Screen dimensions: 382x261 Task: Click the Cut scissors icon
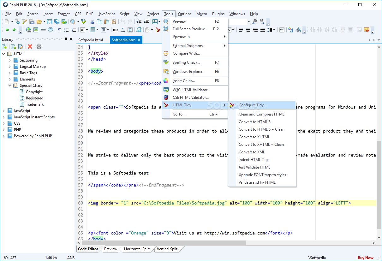92,22
